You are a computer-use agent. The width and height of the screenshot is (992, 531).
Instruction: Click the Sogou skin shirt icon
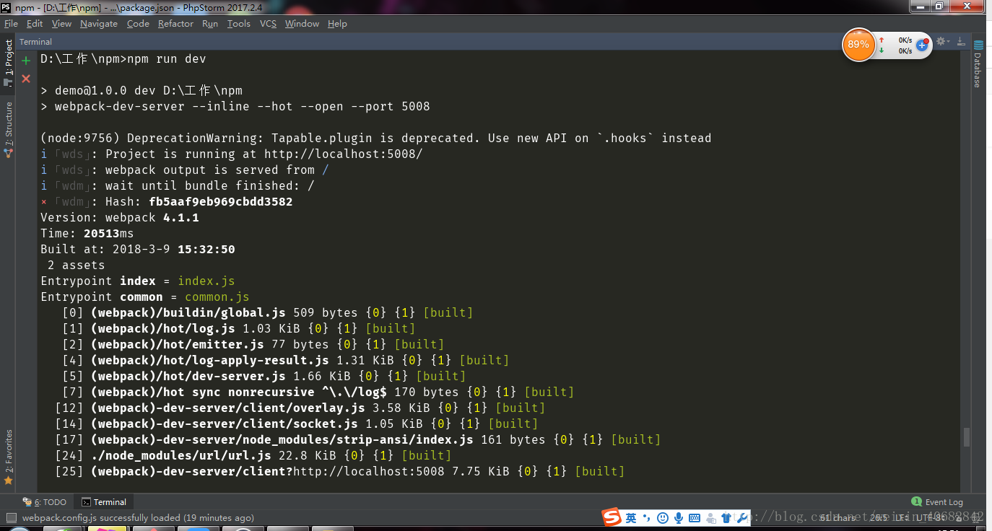point(726,518)
